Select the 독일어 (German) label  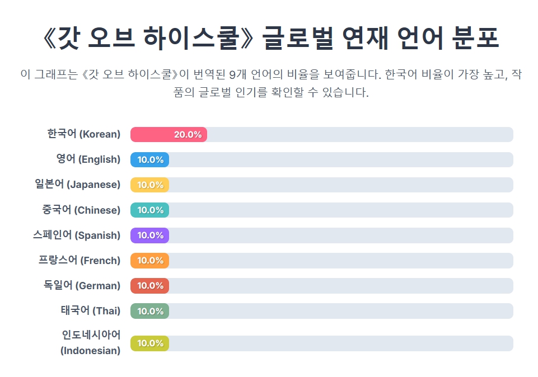tap(82, 285)
